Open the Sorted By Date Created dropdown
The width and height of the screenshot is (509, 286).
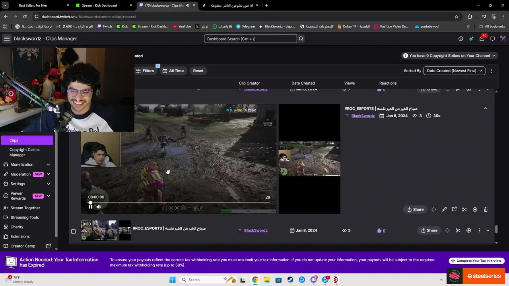(x=454, y=71)
